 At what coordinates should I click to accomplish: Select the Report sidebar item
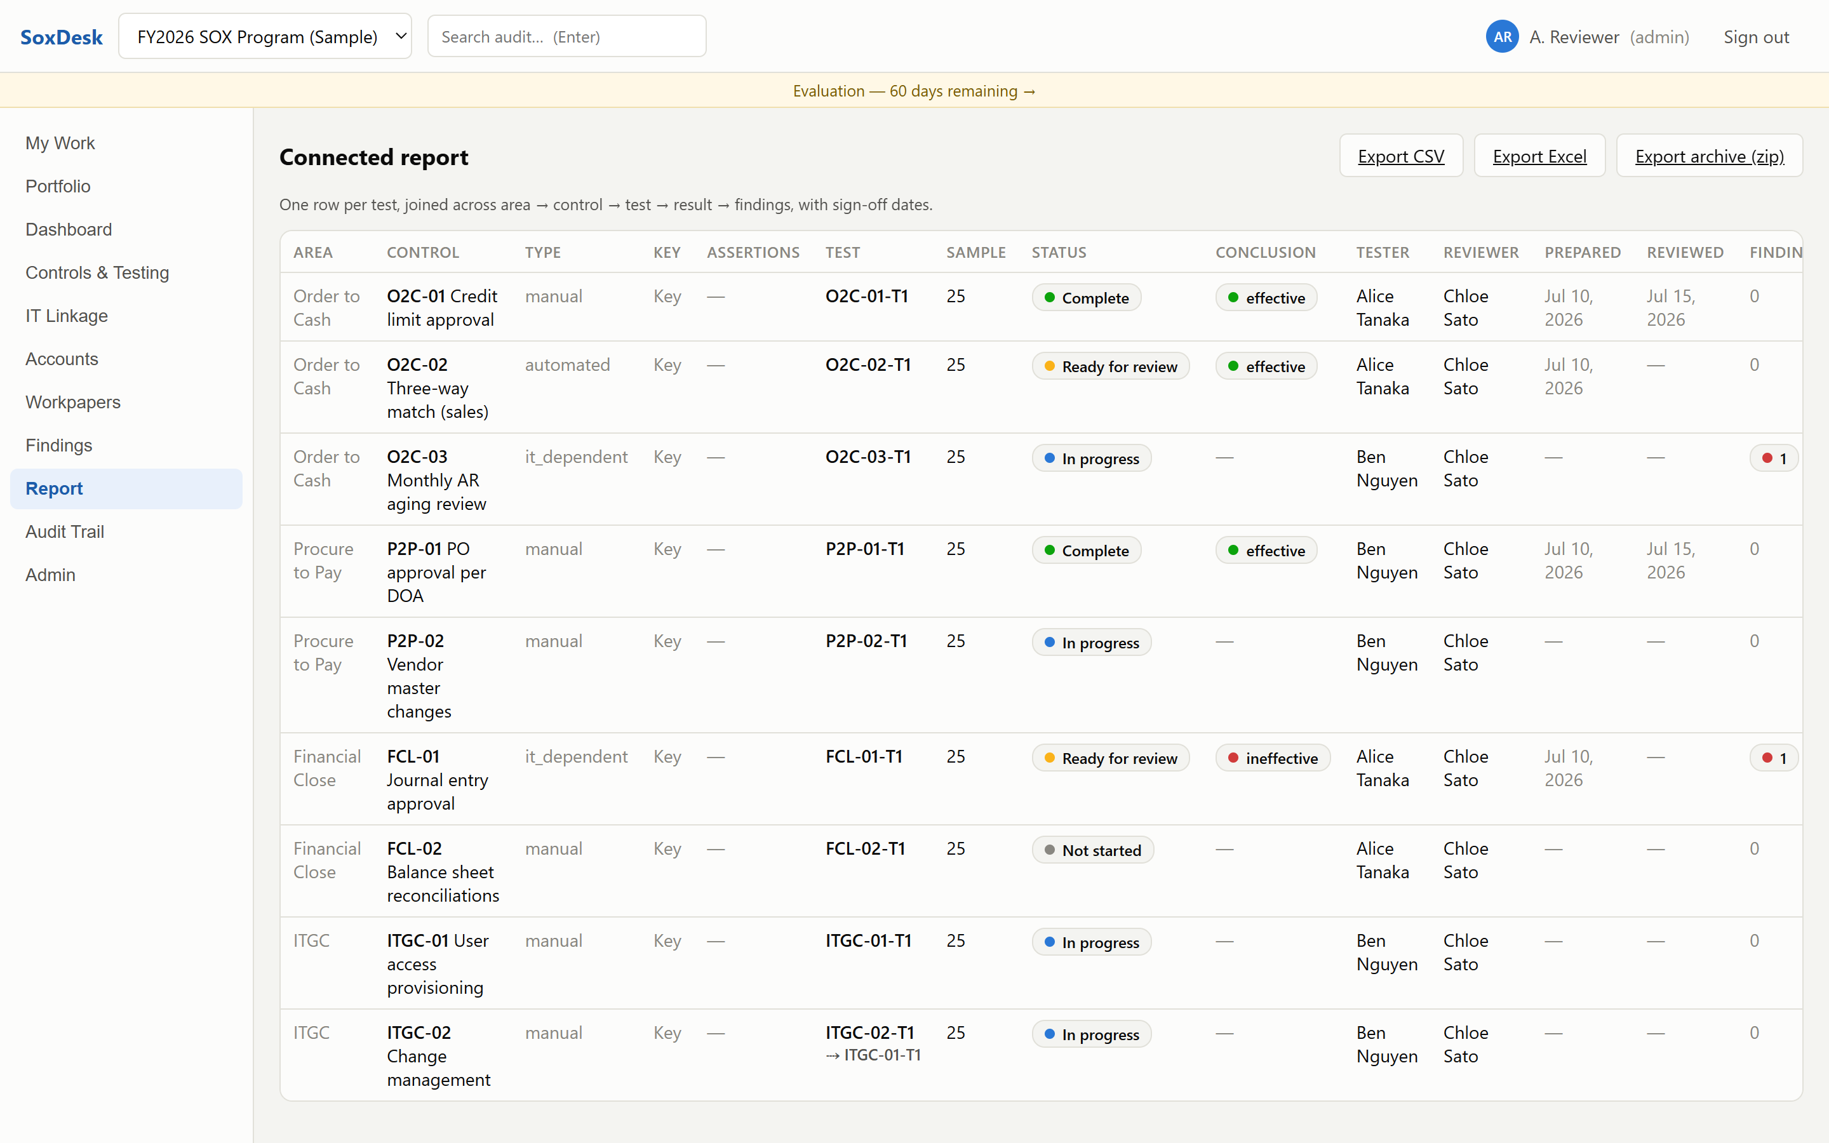[126, 488]
